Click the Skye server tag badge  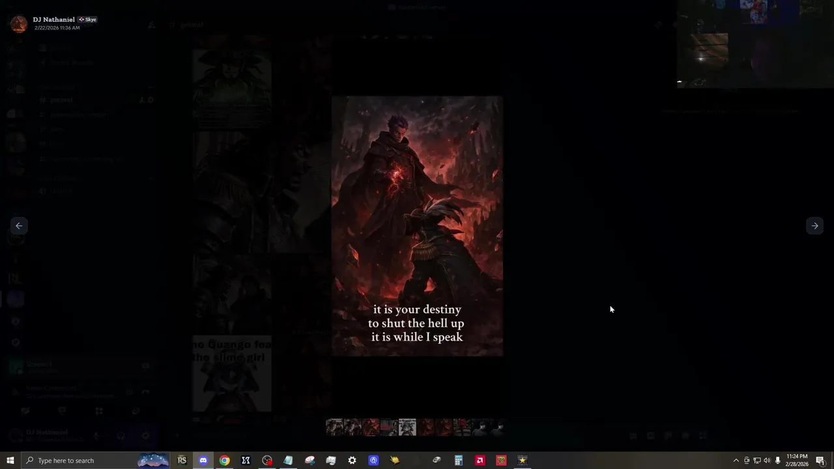click(x=88, y=20)
